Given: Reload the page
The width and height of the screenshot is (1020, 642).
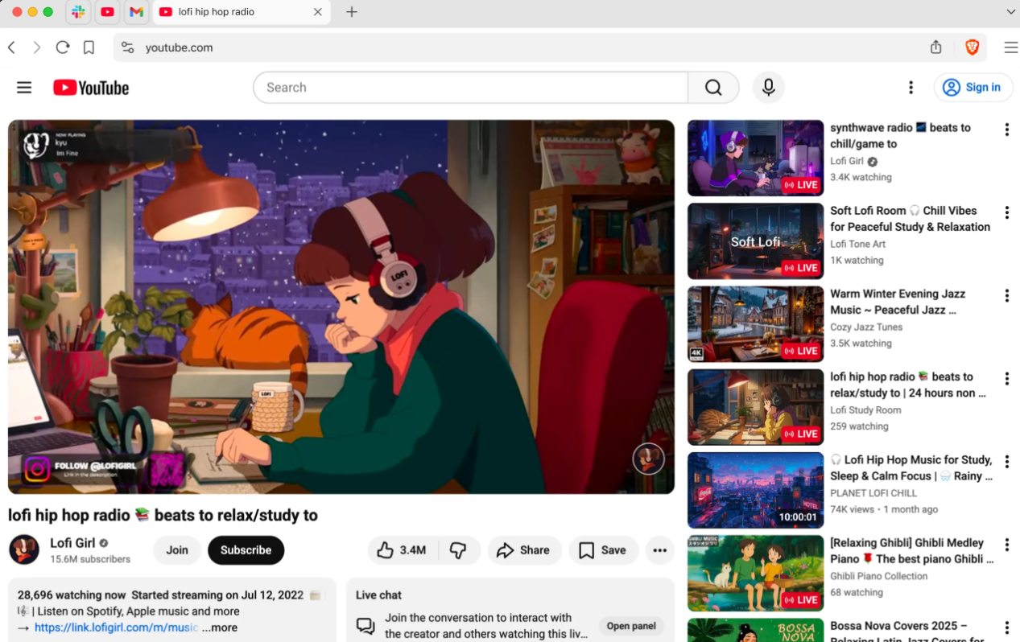Looking at the screenshot, I should tap(63, 47).
